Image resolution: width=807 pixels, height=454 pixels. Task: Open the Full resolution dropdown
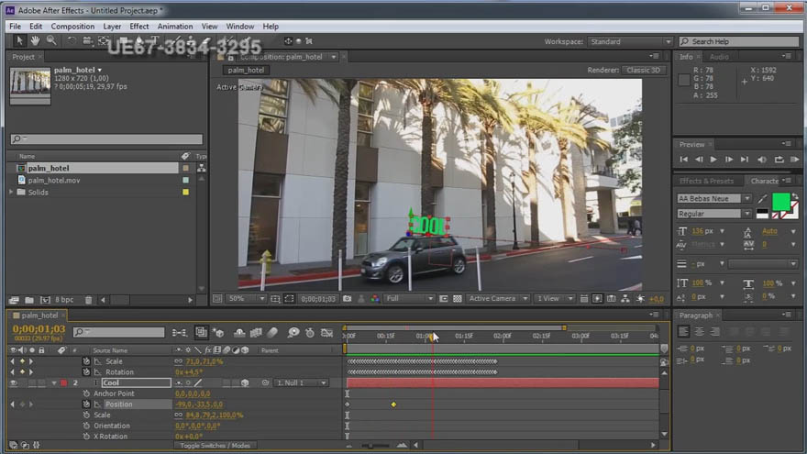(409, 299)
